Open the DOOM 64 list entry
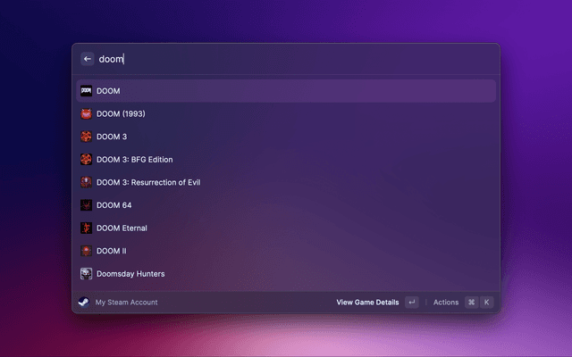This screenshot has height=357, width=572. point(114,205)
